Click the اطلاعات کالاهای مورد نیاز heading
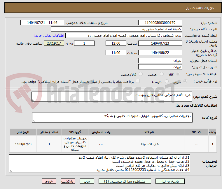222x189 pixels. coord(196,106)
